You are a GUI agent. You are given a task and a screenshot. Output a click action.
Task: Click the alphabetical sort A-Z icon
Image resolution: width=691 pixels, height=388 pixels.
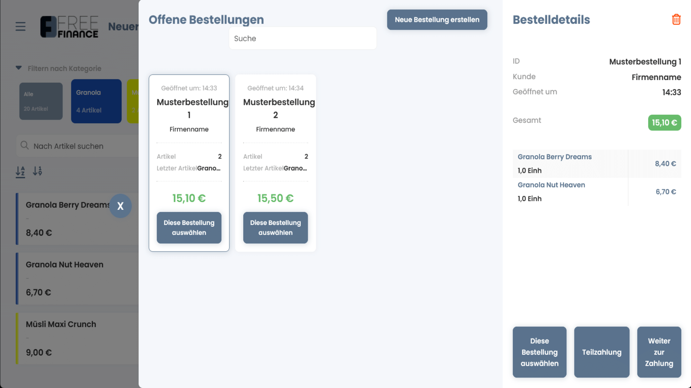20,171
